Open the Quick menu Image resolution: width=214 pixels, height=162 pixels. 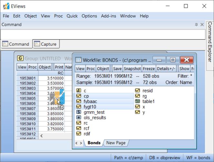click(72, 16)
